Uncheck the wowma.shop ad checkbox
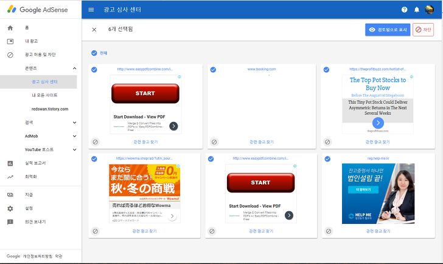This screenshot has height=264, width=443. pyautogui.click(x=94, y=159)
